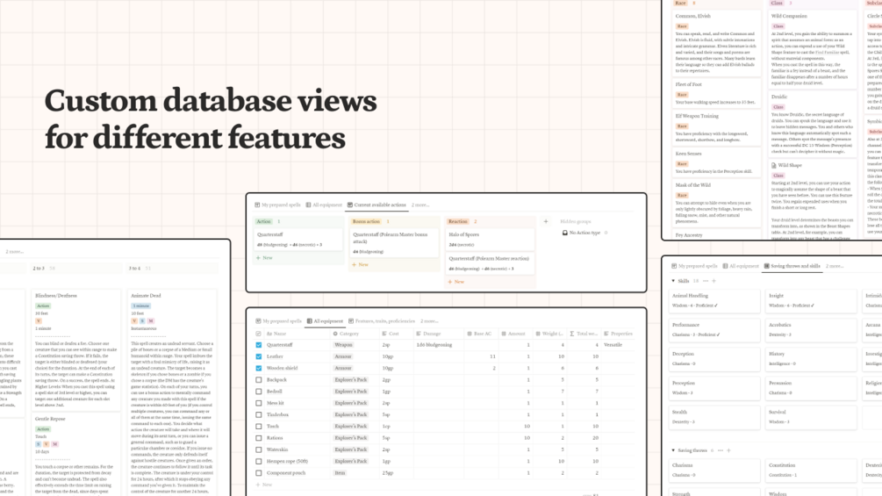Open the Gentle Repose spell card

coord(76,455)
